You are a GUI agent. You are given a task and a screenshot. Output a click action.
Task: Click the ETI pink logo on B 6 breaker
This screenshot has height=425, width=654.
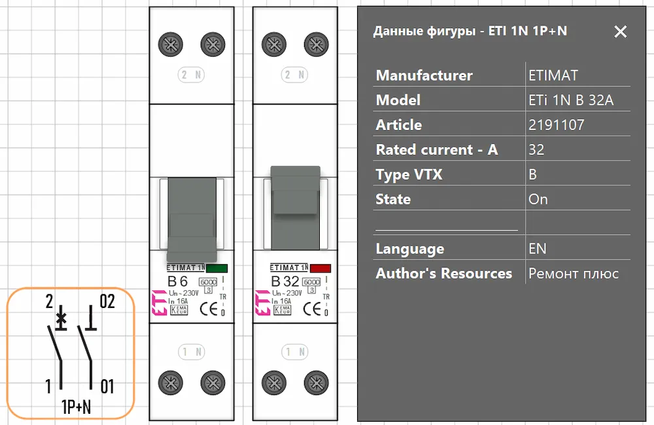click(x=160, y=302)
